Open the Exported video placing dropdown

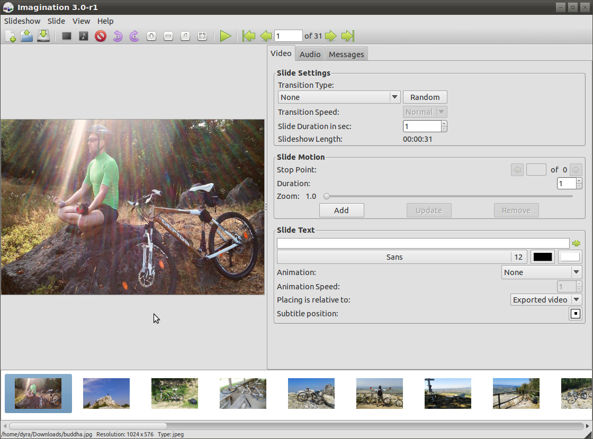(546, 300)
